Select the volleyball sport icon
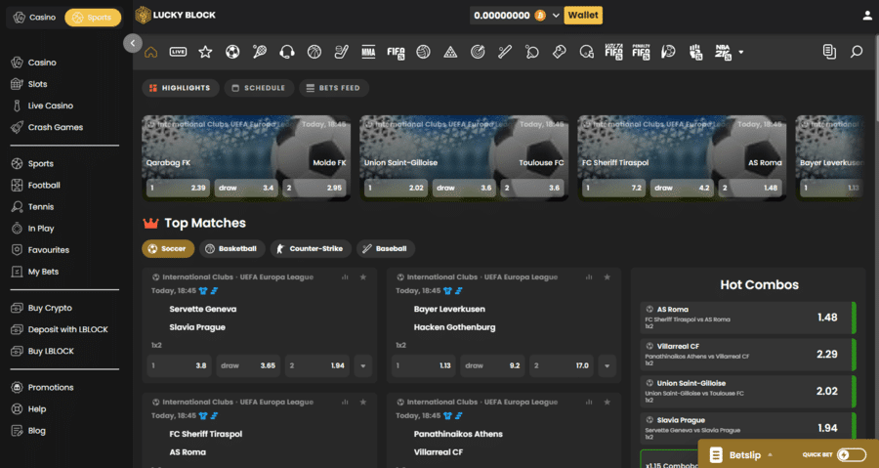The width and height of the screenshot is (879, 468). pos(423,52)
